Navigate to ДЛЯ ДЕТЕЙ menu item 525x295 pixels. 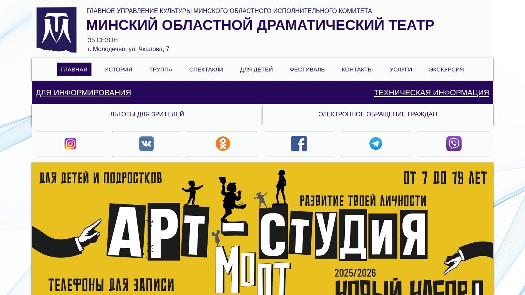tap(256, 70)
